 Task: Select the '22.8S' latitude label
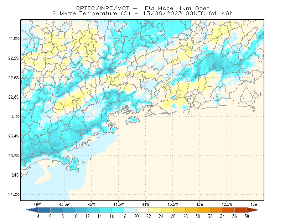coord(14,97)
